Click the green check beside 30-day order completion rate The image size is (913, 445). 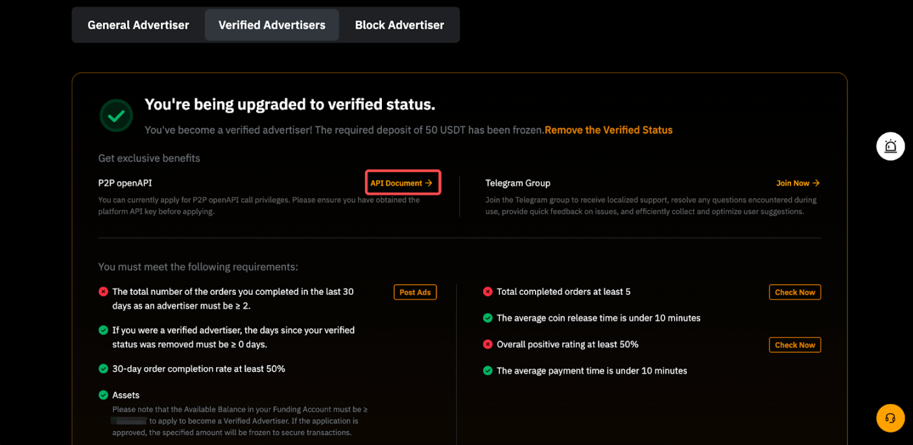(103, 369)
